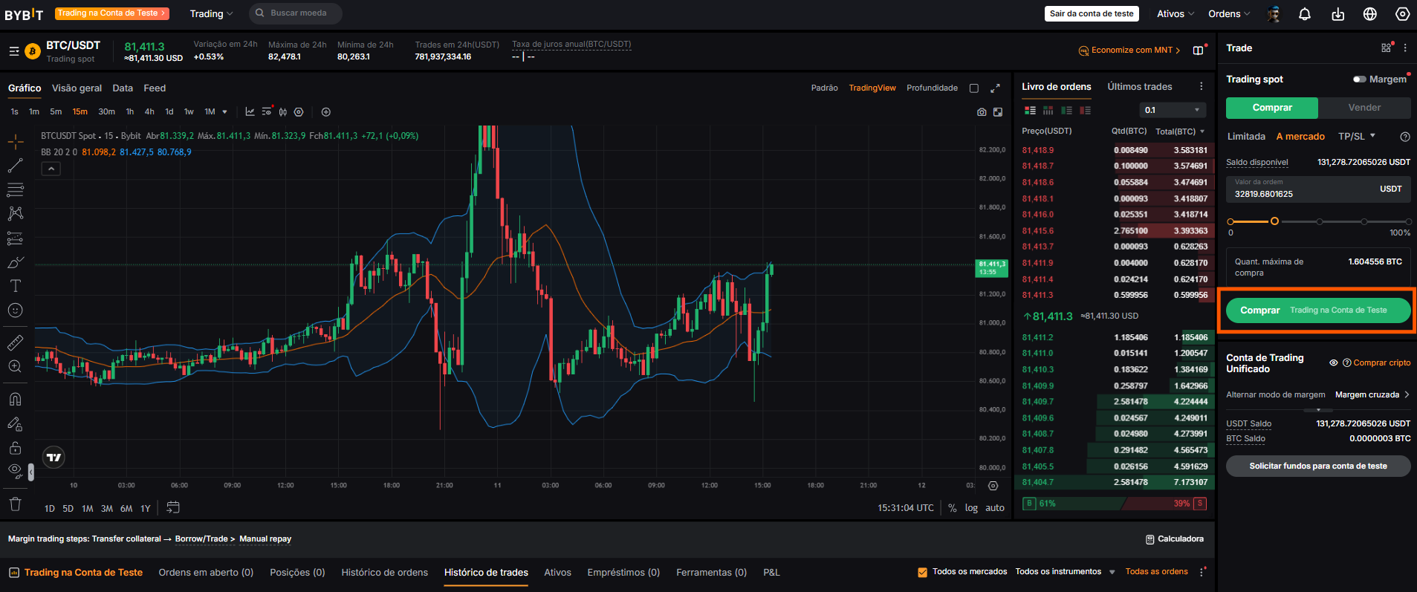
Task: Open the emoji icons tool
Action: click(x=15, y=310)
